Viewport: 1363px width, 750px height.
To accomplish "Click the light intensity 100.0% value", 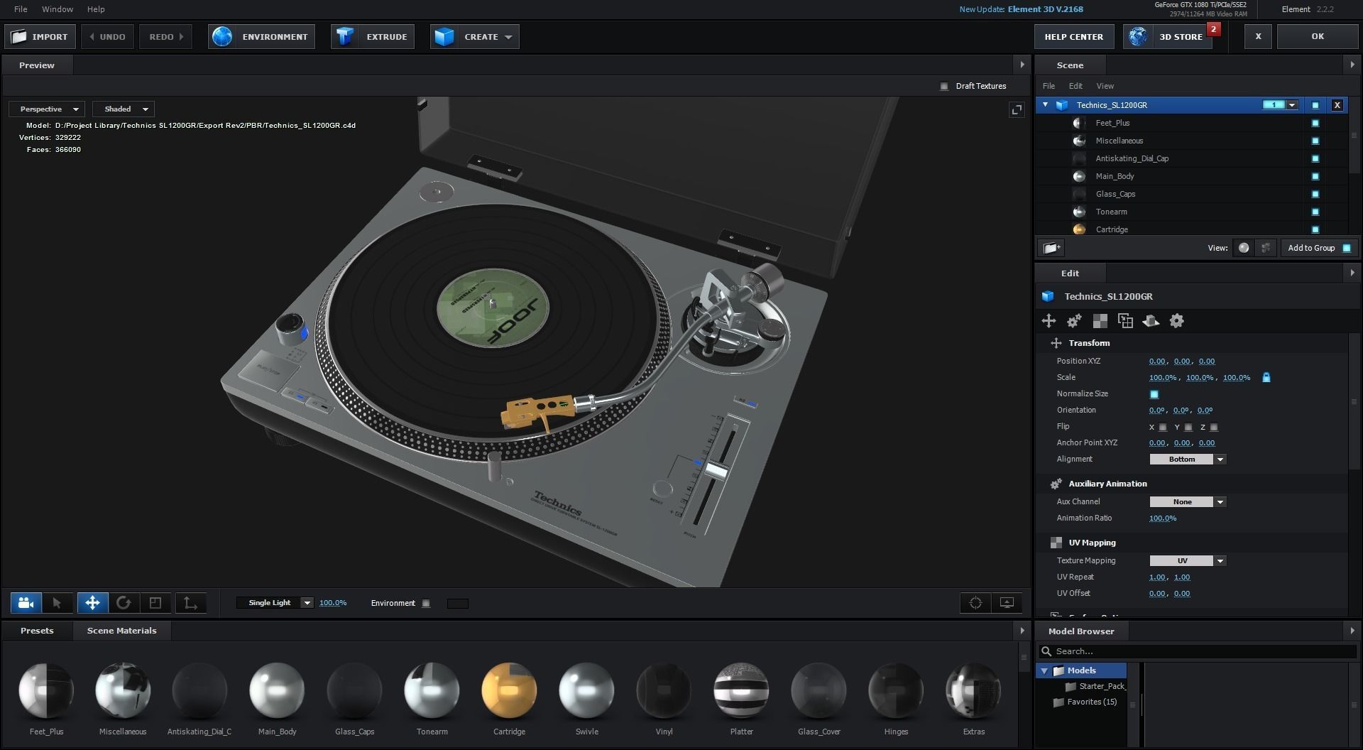I will (x=333, y=603).
